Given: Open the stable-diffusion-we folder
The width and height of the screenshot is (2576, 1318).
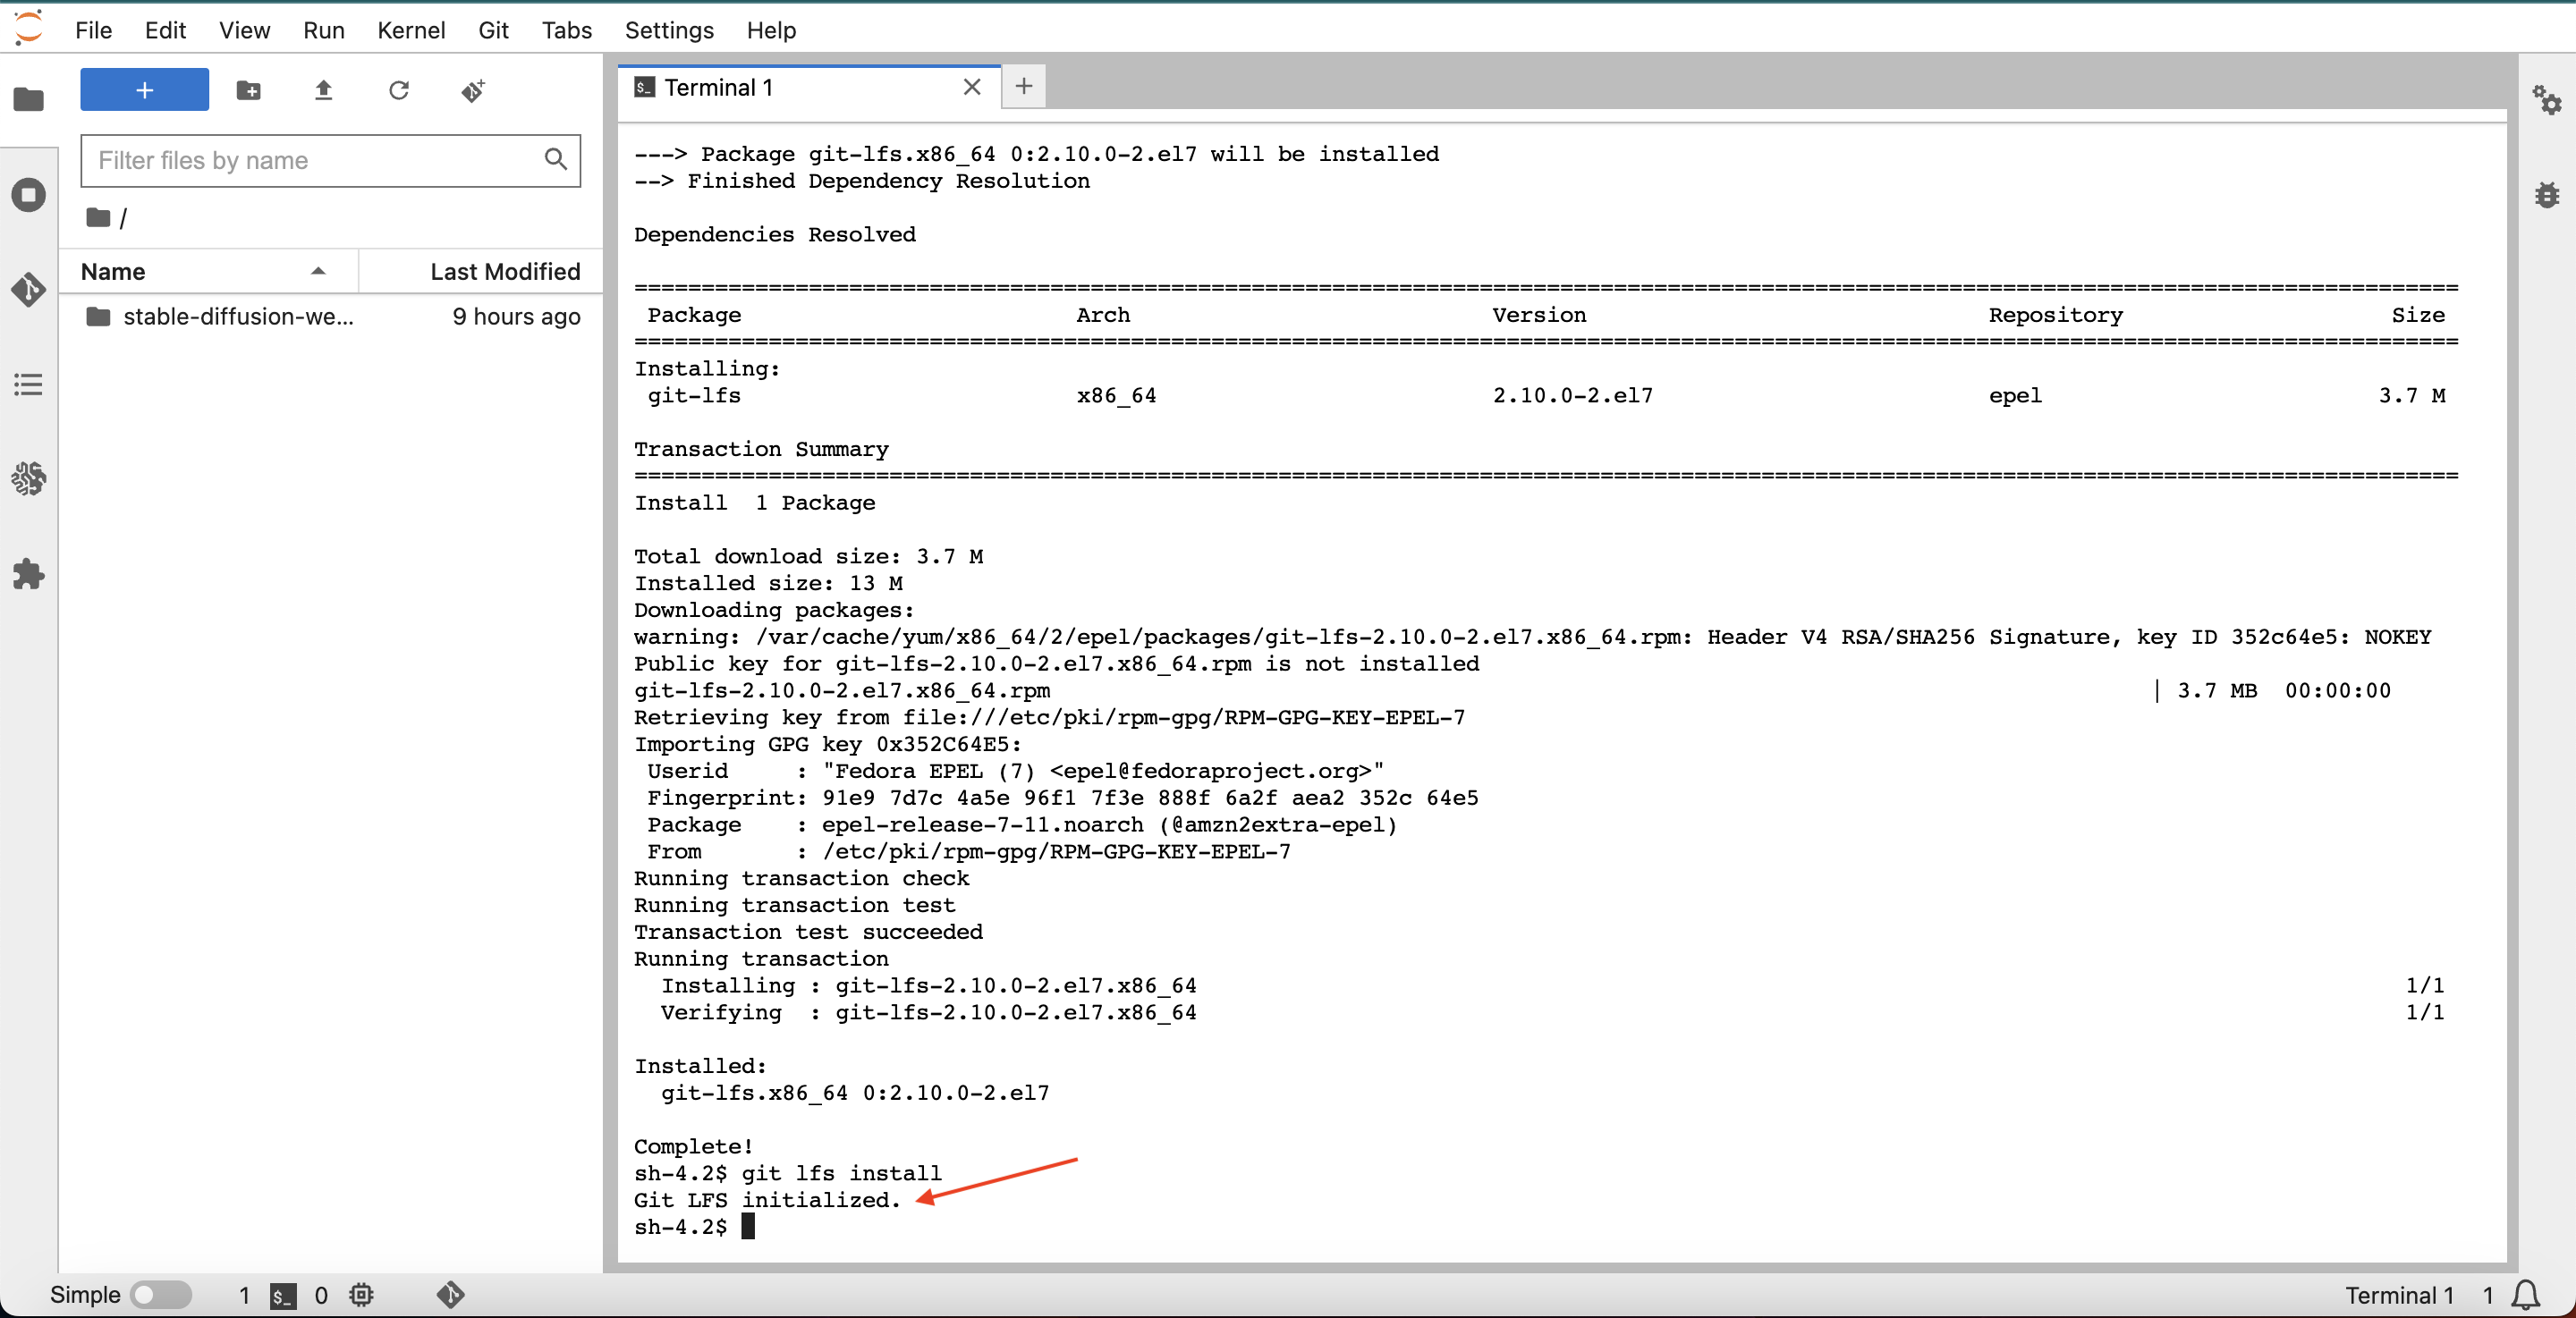Looking at the screenshot, I should 238,316.
